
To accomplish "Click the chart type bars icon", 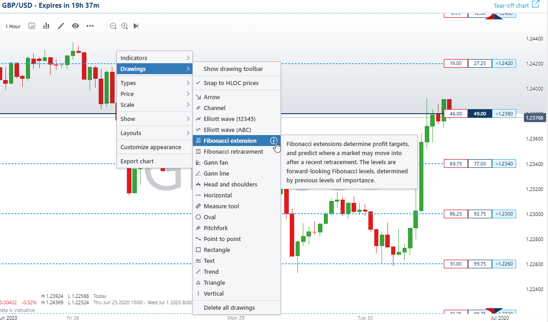I will click(46, 26).
